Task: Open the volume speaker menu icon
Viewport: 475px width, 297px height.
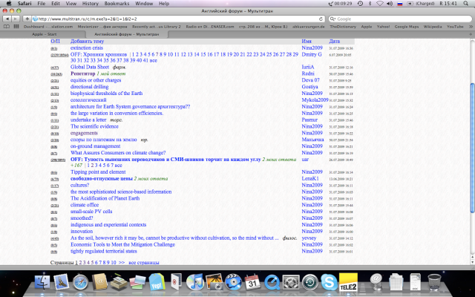Action: click(390, 3)
